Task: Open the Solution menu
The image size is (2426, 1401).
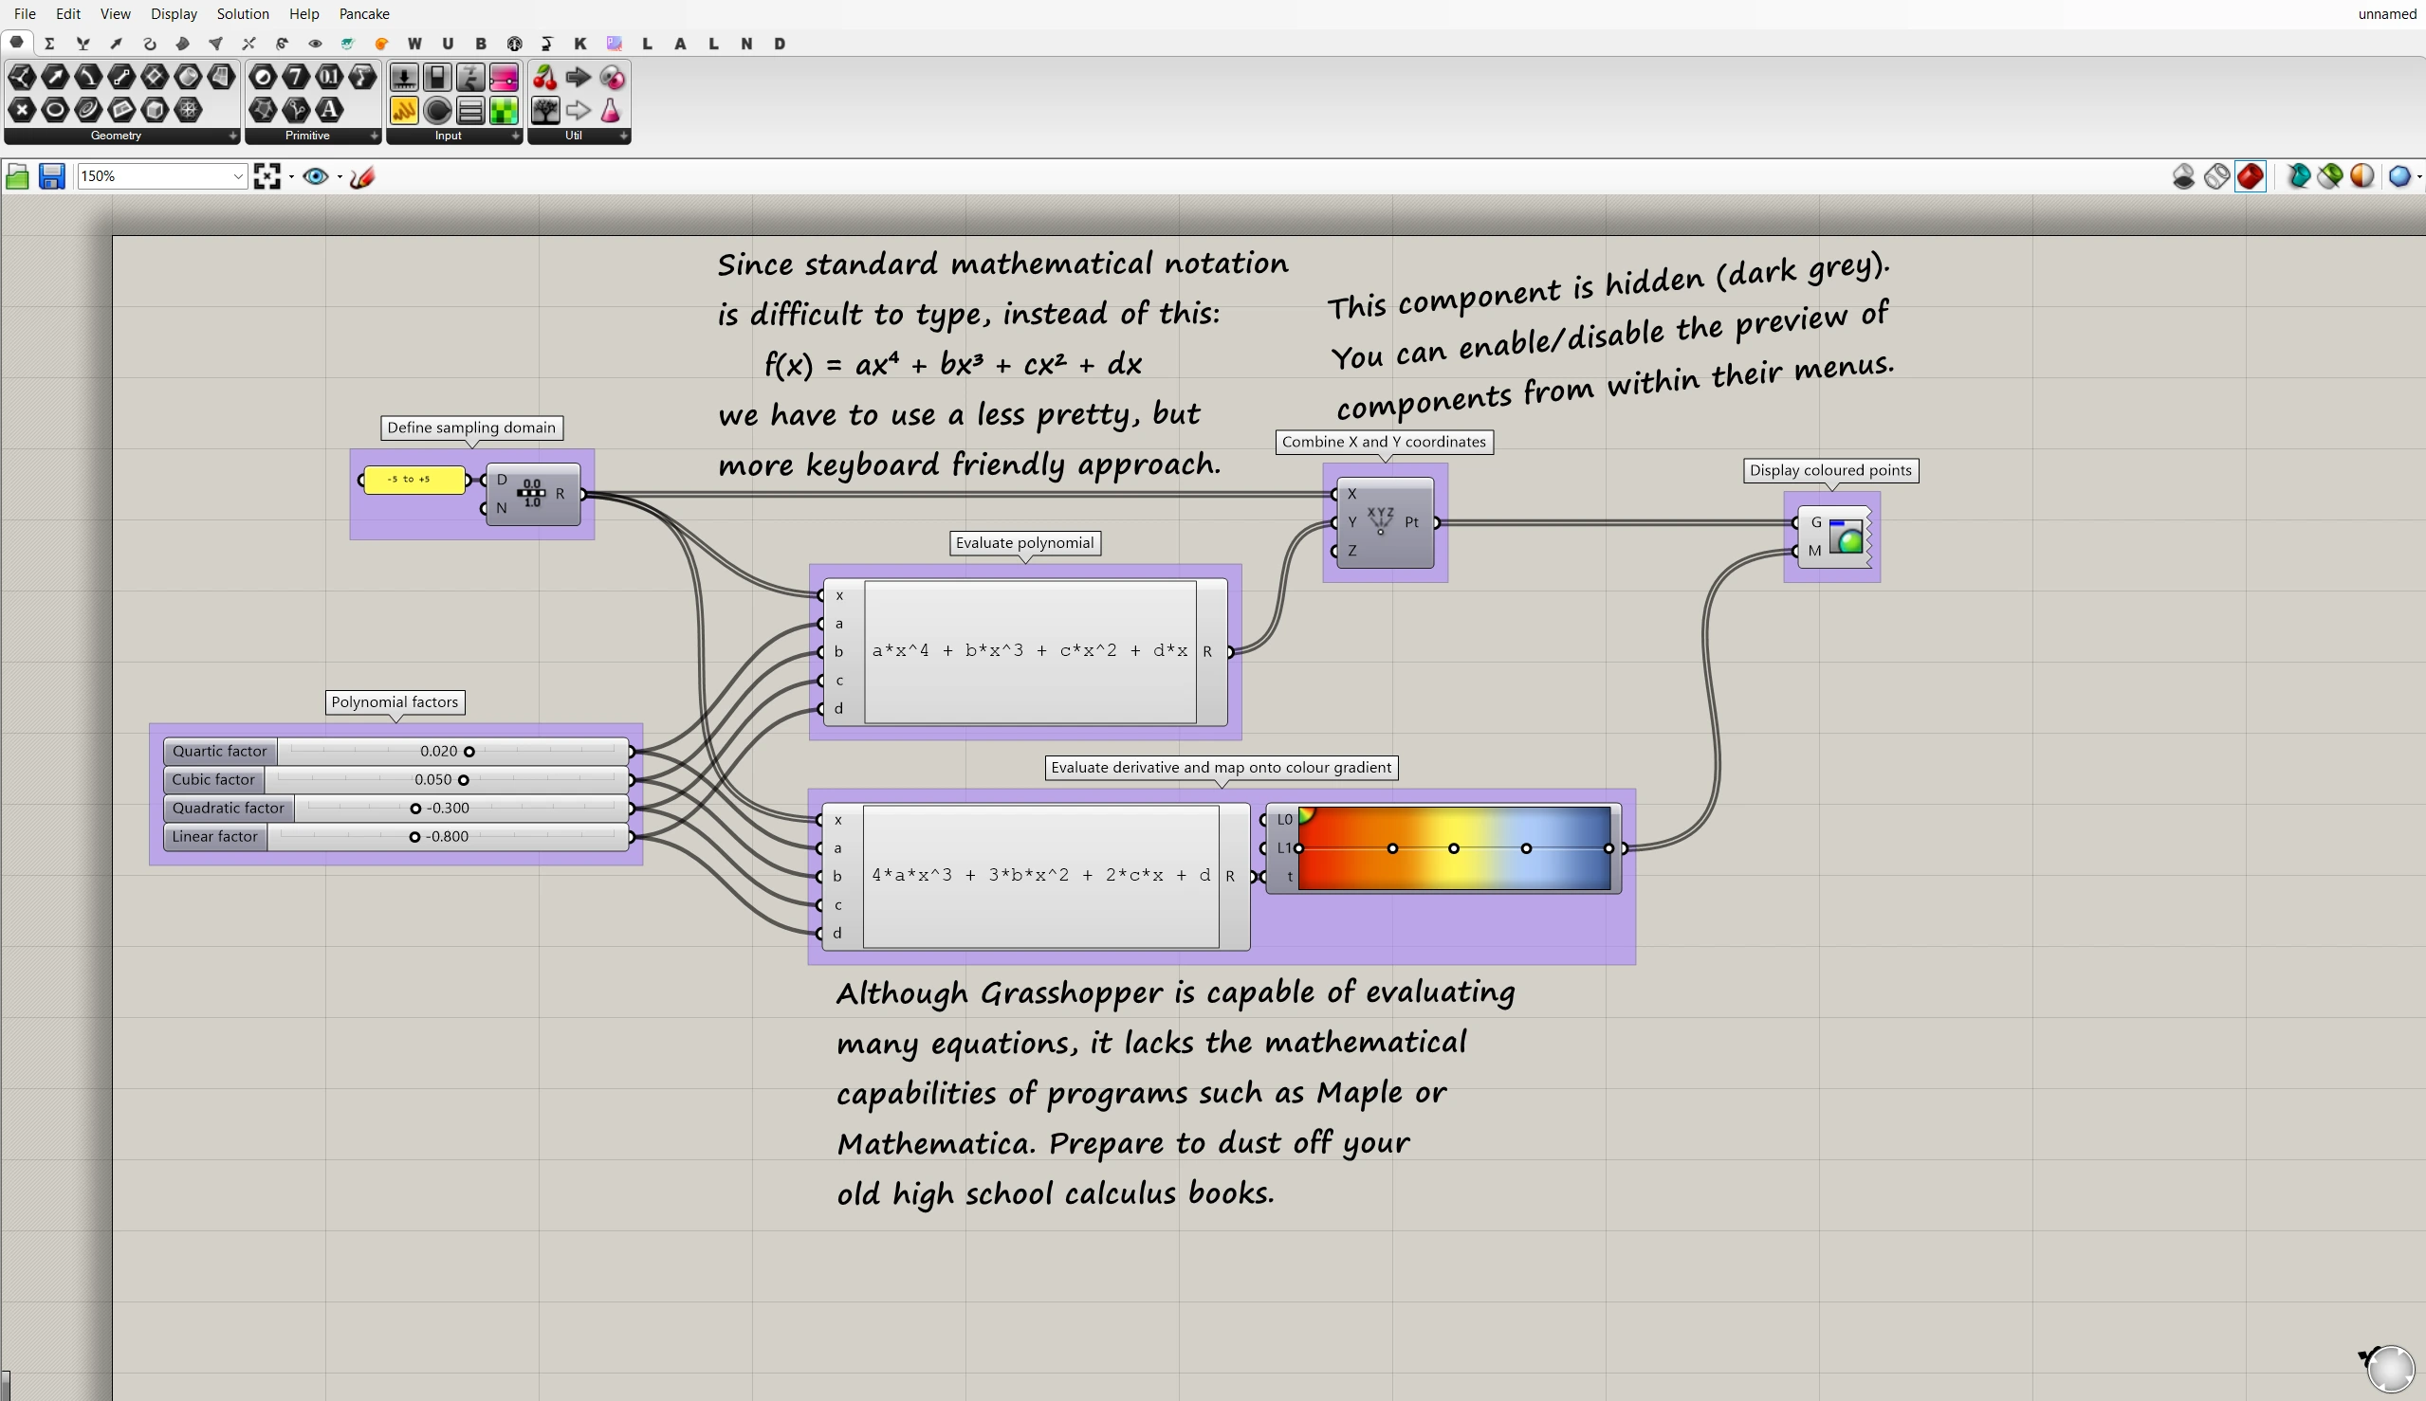Action: pos(242,13)
